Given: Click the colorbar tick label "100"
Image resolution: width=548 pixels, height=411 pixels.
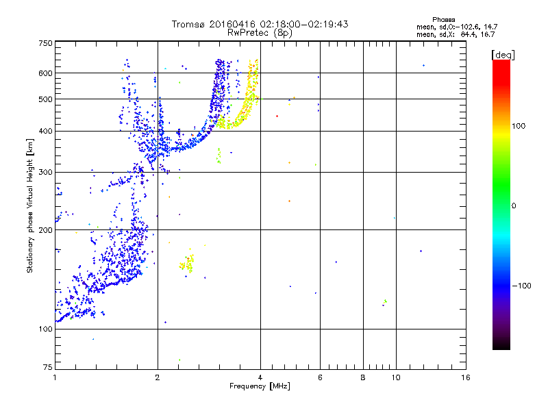Looking at the screenshot, I should click(x=519, y=126).
